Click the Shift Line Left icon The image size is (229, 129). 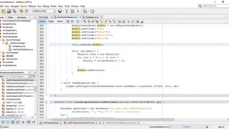tap(120, 21)
